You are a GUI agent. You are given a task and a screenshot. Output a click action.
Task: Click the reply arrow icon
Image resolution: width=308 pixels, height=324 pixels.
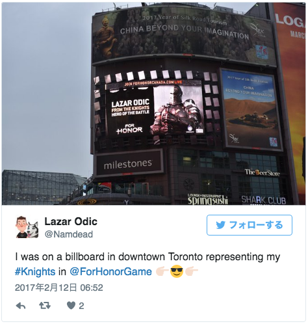(x=21, y=306)
